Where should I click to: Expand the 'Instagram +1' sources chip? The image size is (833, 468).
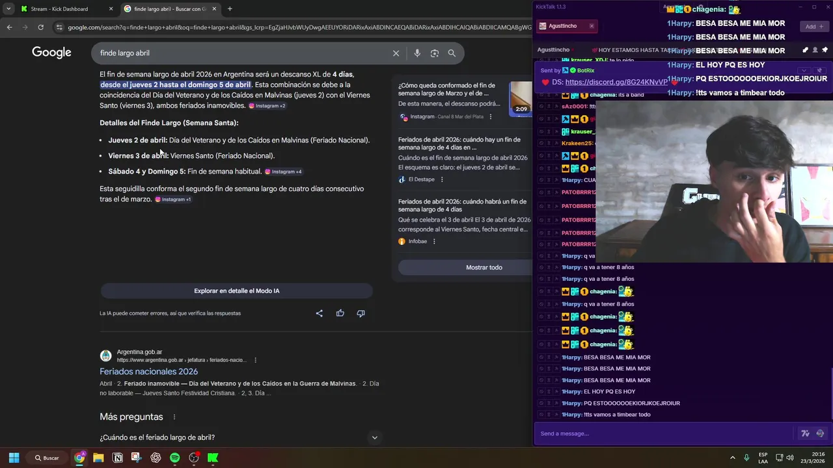172,200
